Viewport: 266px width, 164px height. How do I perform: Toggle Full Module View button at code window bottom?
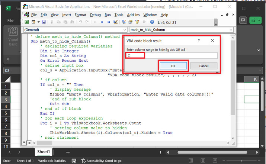[x=29, y=143]
